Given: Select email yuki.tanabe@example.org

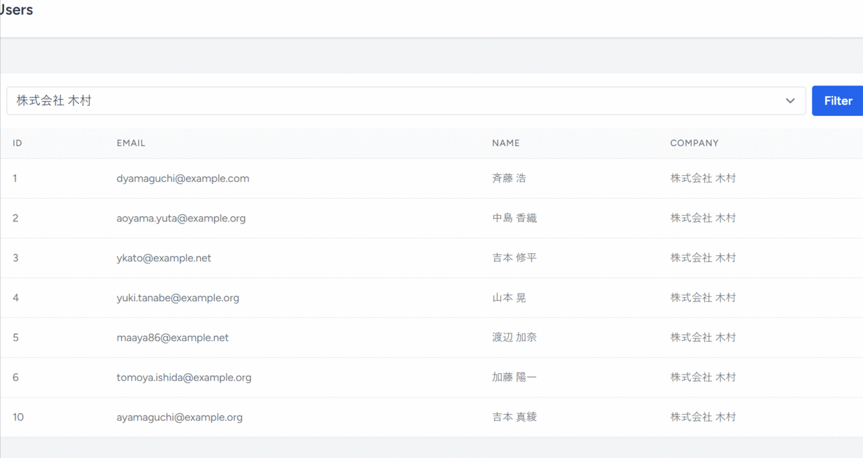Looking at the screenshot, I should click(178, 298).
